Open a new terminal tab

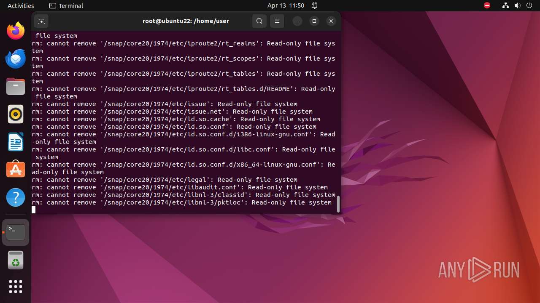[41, 21]
